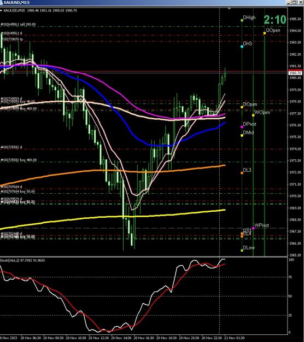Select the green 2:10 candle timer

pyautogui.click(x=275, y=20)
